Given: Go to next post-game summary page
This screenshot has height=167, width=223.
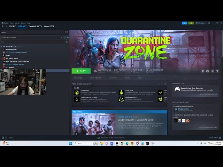Looking at the screenshot, I should (x=162, y=84).
